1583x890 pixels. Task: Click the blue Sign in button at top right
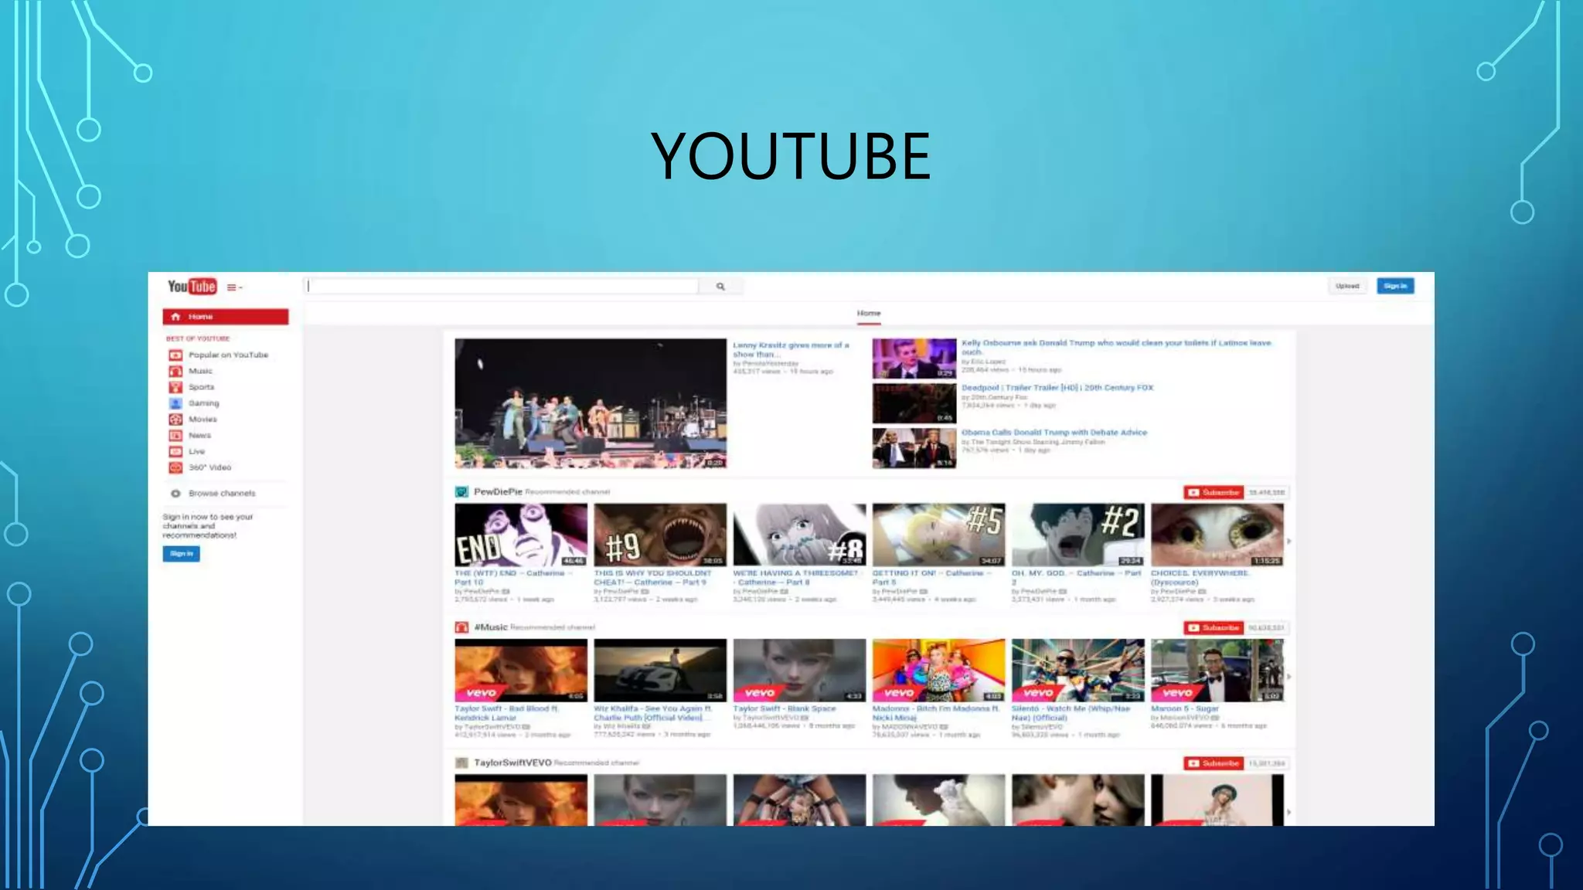point(1395,286)
